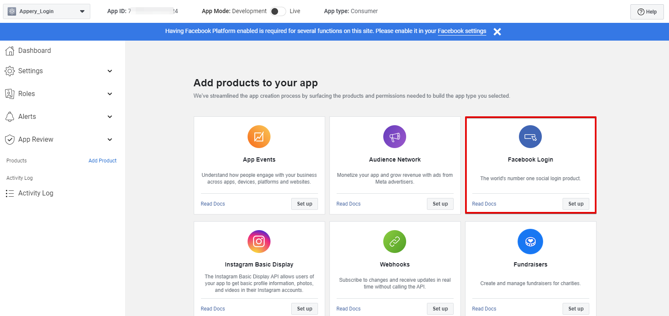The height and width of the screenshot is (316, 669).
Task: Read Docs for Facebook Login
Action: pos(484,204)
